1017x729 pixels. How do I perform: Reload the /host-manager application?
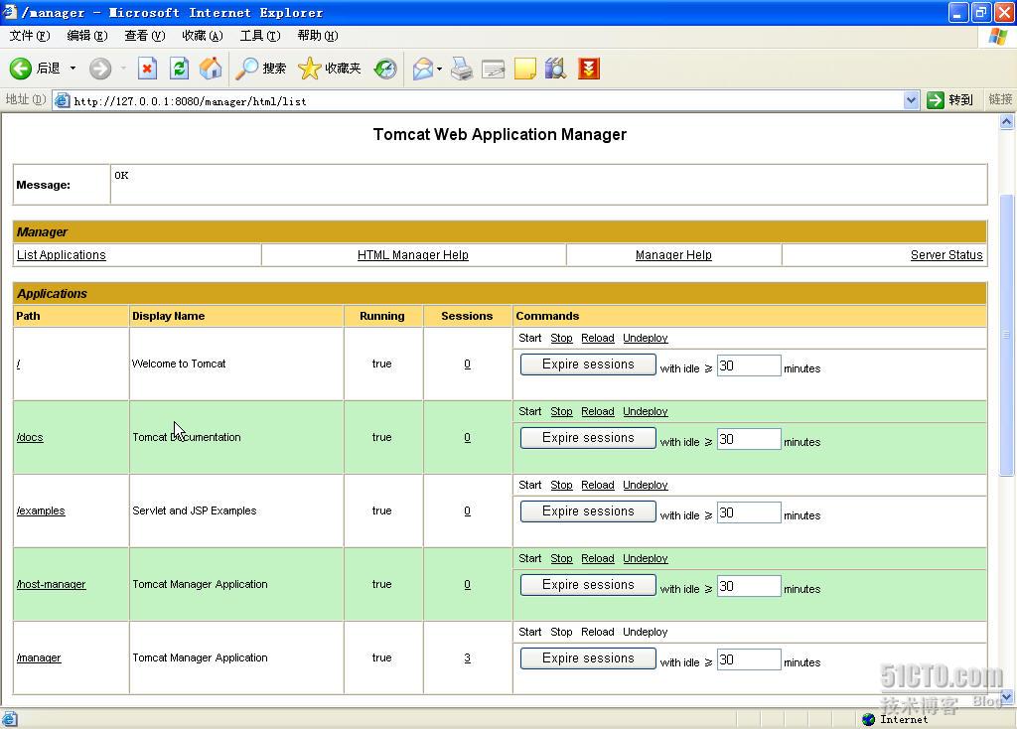pyautogui.click(x=597, y=558)
